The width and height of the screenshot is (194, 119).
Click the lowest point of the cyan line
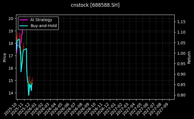coord(28,95)
